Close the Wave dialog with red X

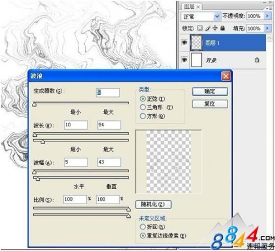[x=226, y=76]
